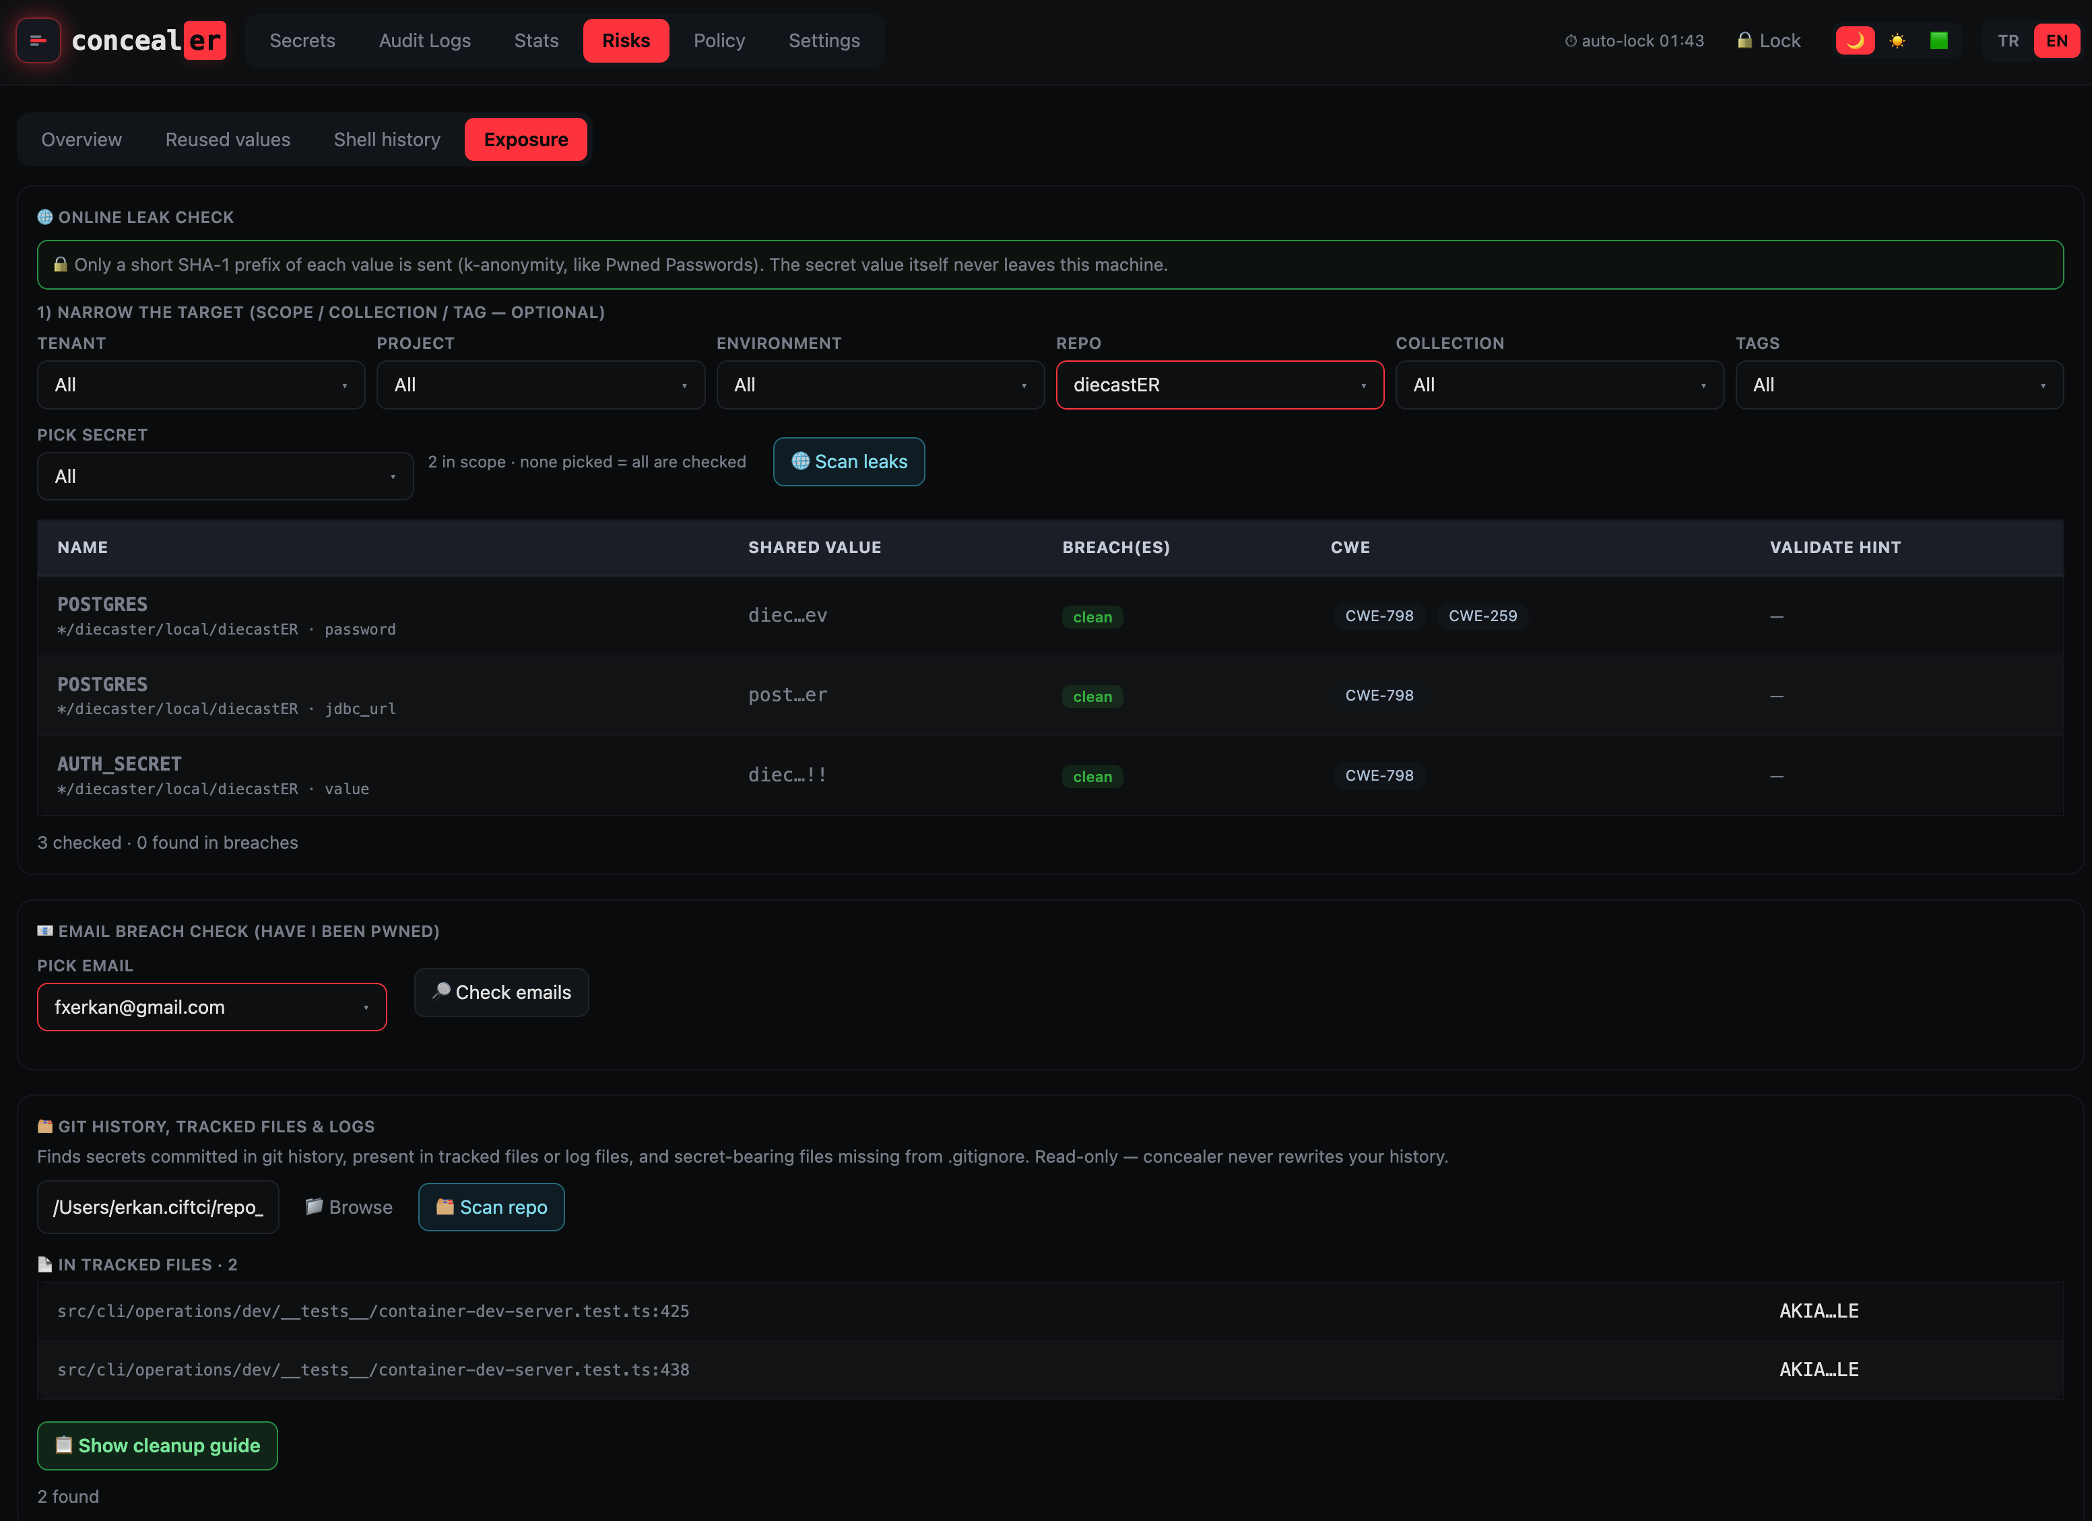Open the Collection dropdown
Image resolution: width=2092 pixels, height=1521 pixels.
click(1559, 385)
